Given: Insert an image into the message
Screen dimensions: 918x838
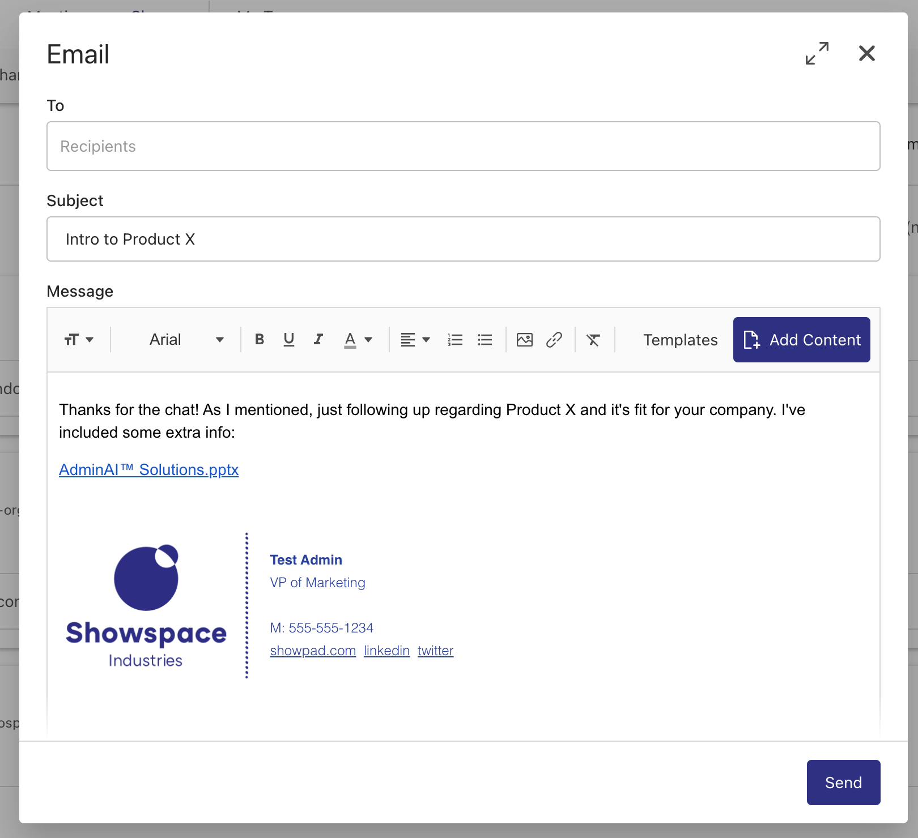Looking at the screenshot, I should pos(524,340).
